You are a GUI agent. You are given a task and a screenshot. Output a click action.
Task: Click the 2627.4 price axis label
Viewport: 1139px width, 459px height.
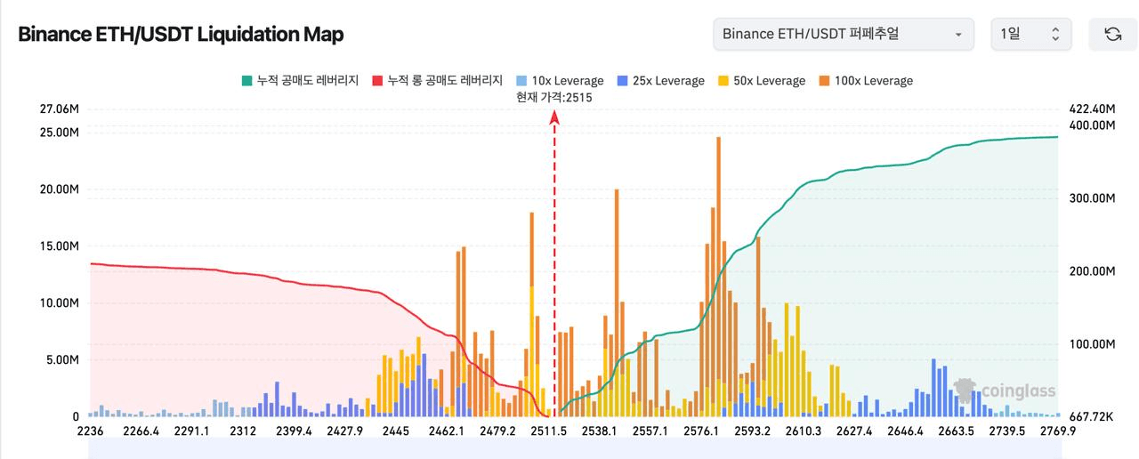[x=854, y=431]
